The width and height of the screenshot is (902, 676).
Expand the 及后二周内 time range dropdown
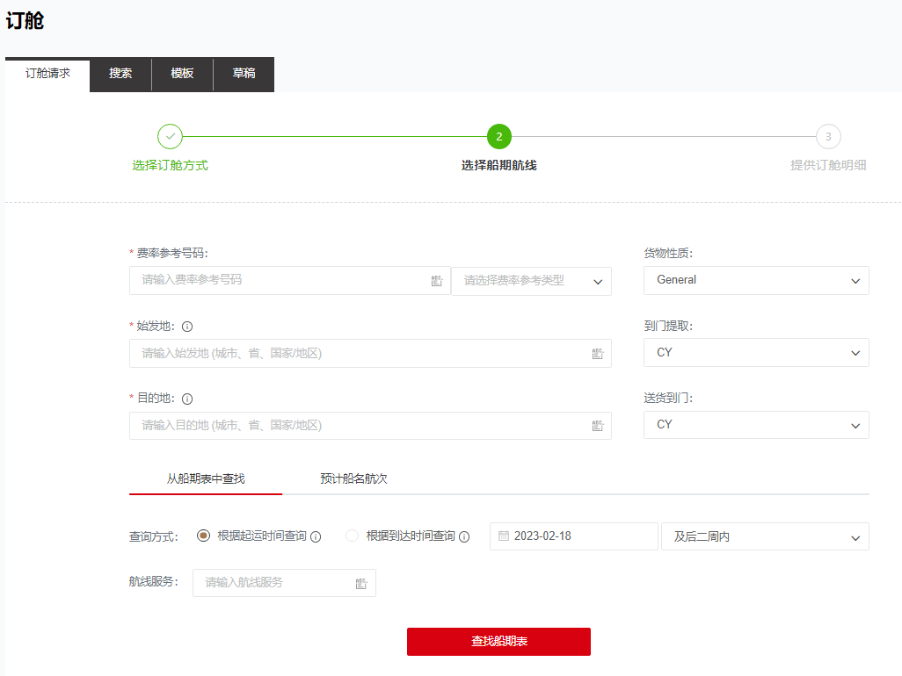point(765,536)
